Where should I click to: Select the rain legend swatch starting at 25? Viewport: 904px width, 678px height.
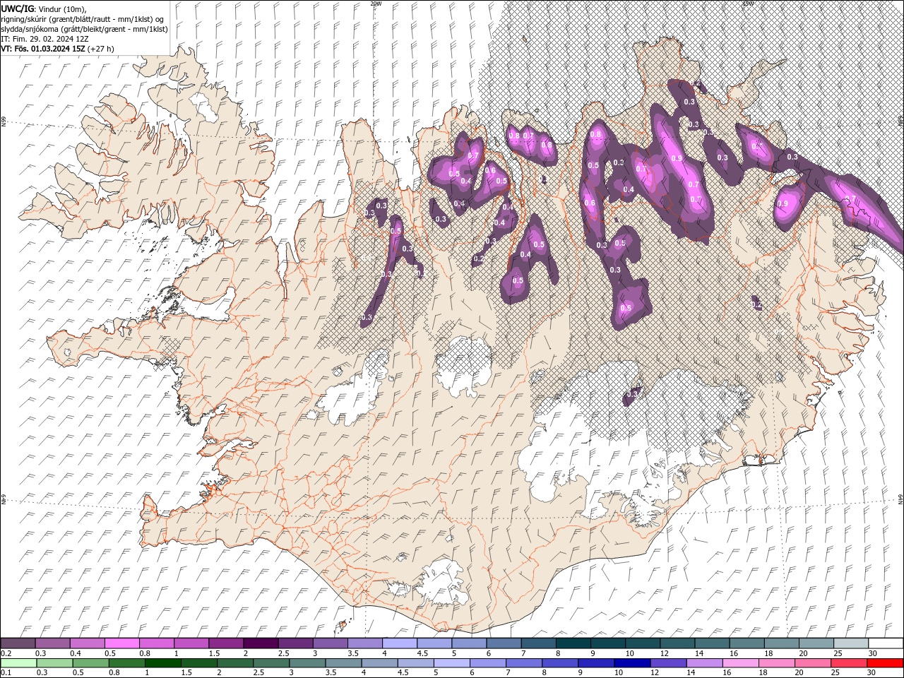848,662
